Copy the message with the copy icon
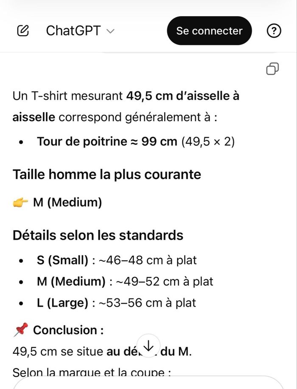 (x=272, y=68)
